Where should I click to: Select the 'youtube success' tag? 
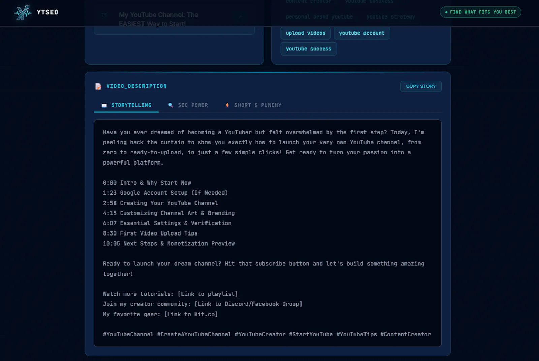tap(309, 49)
